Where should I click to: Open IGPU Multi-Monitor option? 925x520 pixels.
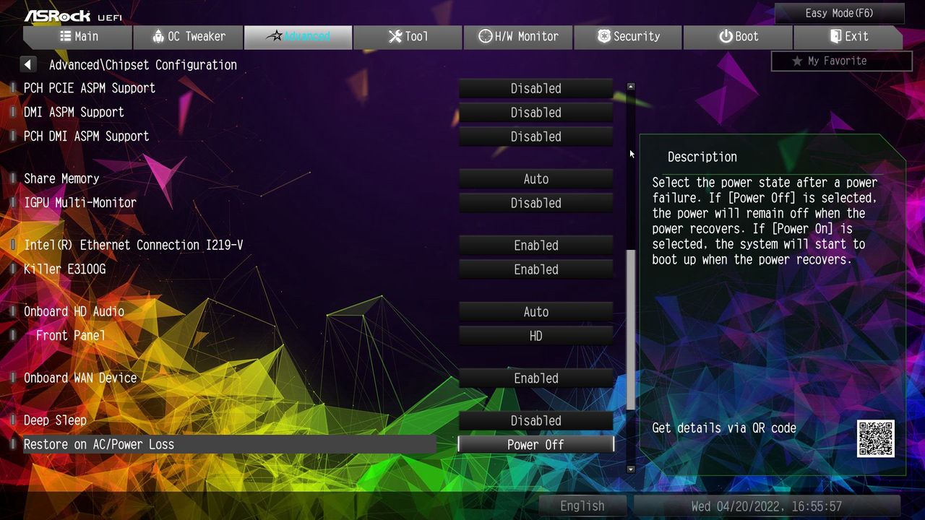[536, 203]
